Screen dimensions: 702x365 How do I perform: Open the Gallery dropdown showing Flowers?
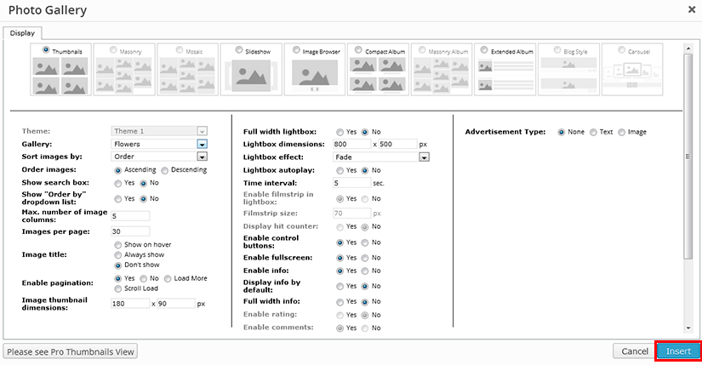click(x=202, y=144)
